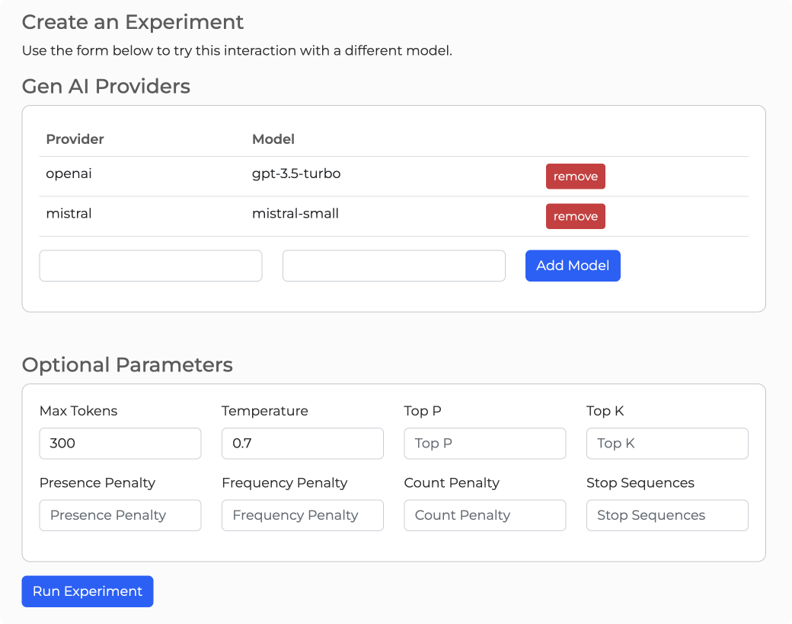Select the Top P input box
The image size is (792, 624).
pos(484,443)
